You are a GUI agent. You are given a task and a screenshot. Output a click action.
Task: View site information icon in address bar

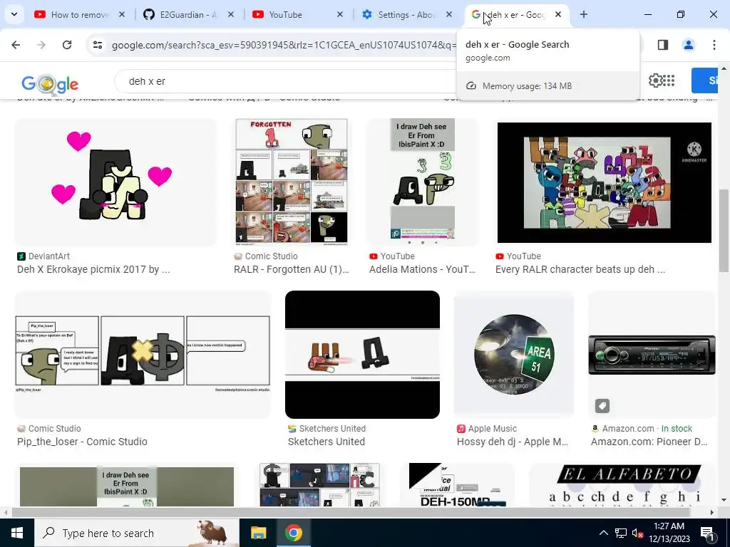[98, 45]
